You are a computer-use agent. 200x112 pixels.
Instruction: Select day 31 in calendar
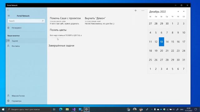[184, 60]
